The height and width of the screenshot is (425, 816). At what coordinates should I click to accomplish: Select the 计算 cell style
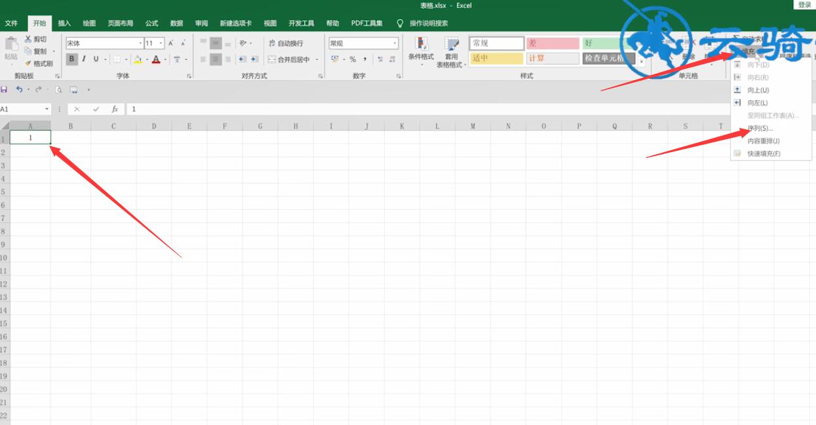click(x=553, y=58)
